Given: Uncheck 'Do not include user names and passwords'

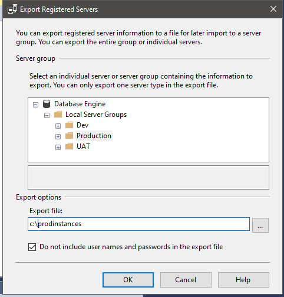Looking at the screenshot, I should pyautogui.click(x=32, y=247).
